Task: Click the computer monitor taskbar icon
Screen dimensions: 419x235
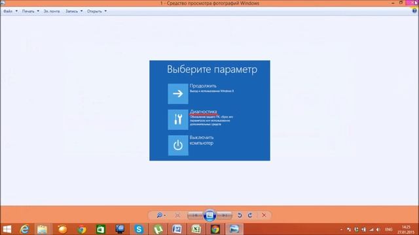Action: coord(120,229)
